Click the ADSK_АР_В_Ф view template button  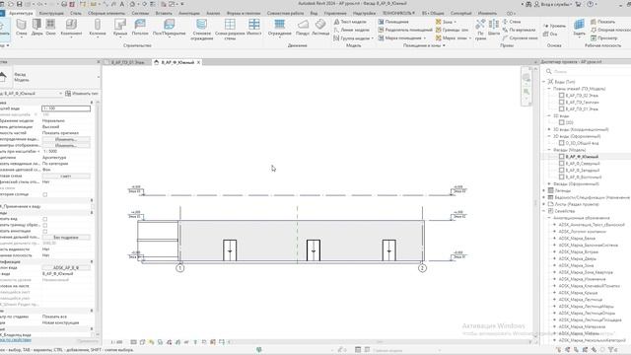pyautogui.click(x=66, y=267)
